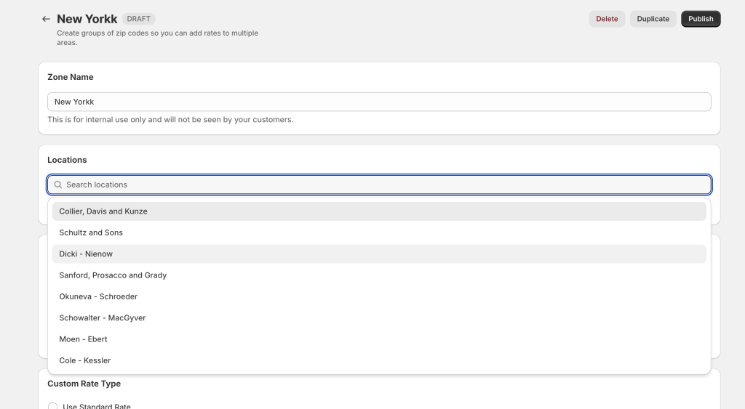Screen dimensions: 745x409
Task: Click the DRAFT status badge
Action: click(x=138, y=19)
